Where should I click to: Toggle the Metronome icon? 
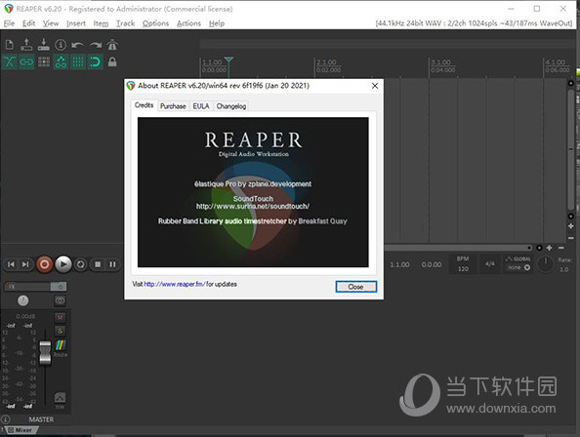tap(112, 45)
